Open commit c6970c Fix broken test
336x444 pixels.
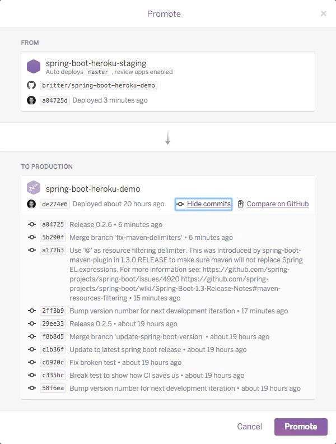point(53,362)
